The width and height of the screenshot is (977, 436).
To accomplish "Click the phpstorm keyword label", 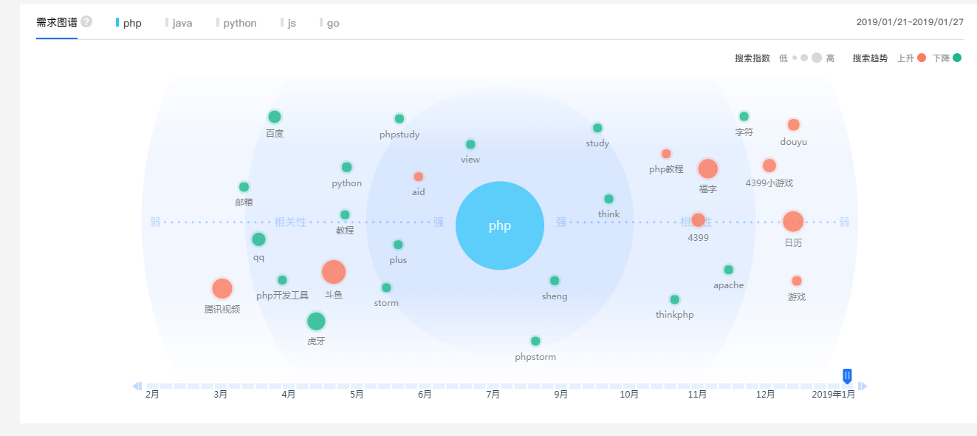I will pos(535,357).
